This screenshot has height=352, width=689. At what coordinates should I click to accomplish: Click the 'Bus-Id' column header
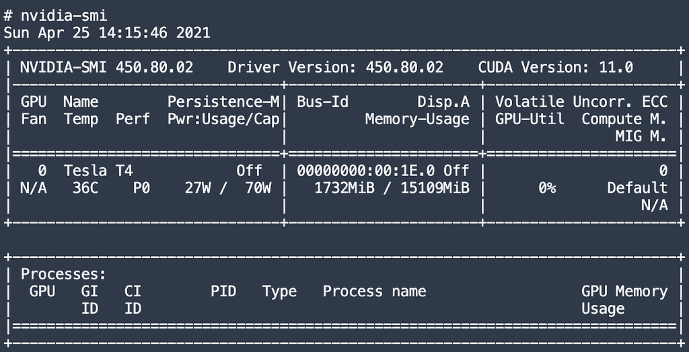pyautogui.click(x=322, y=102)
